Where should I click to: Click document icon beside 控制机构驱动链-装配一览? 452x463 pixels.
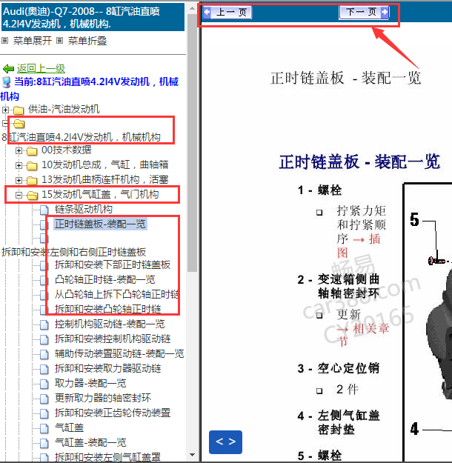click(44, 324)
